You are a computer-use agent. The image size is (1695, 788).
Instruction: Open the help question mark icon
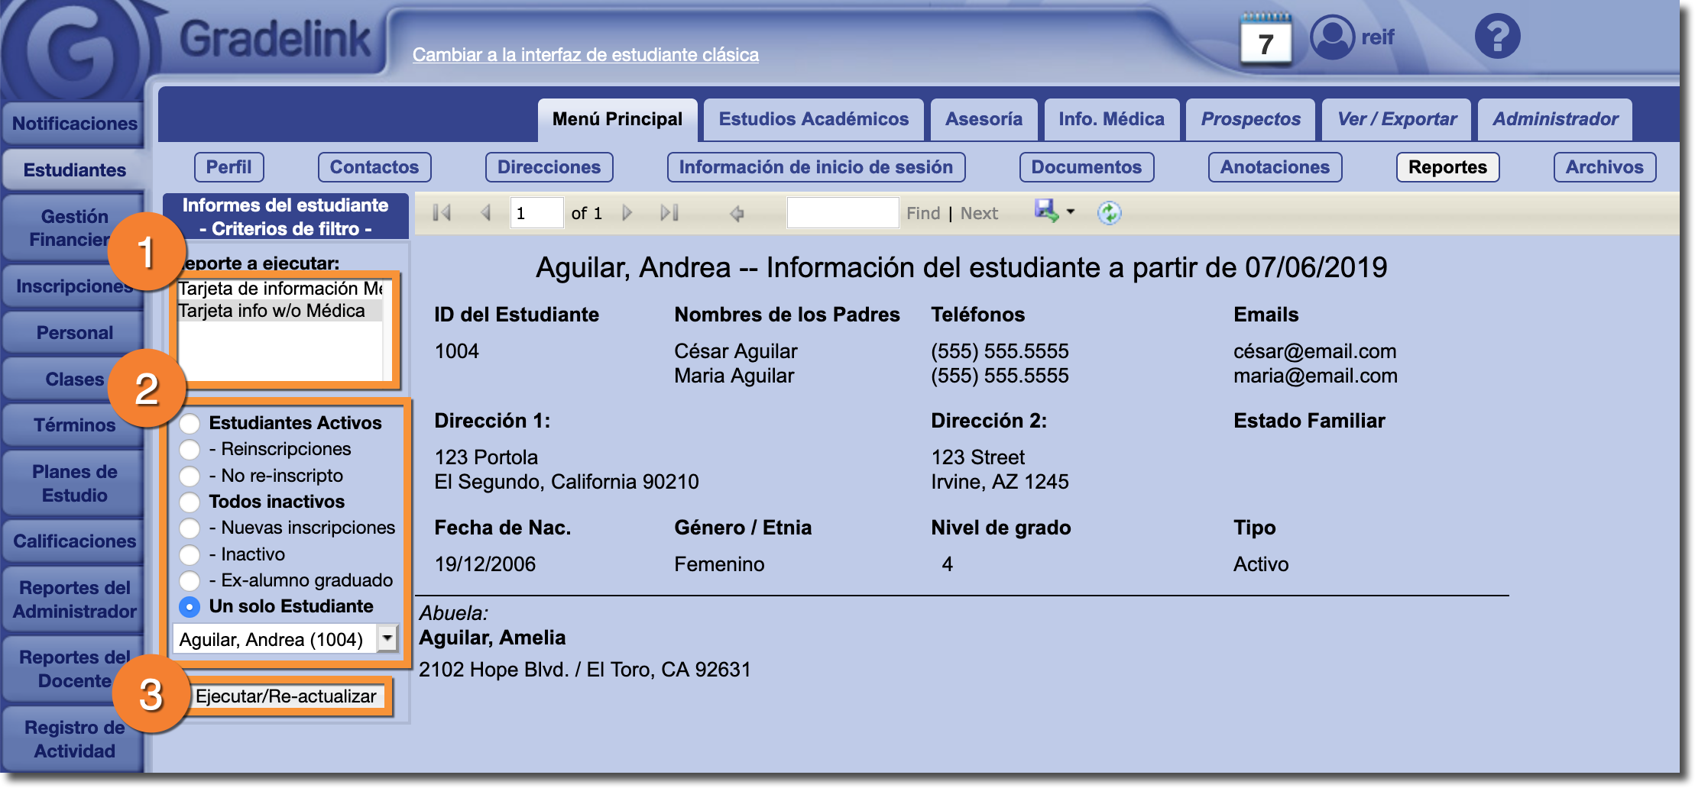[x=1497, y=37]
